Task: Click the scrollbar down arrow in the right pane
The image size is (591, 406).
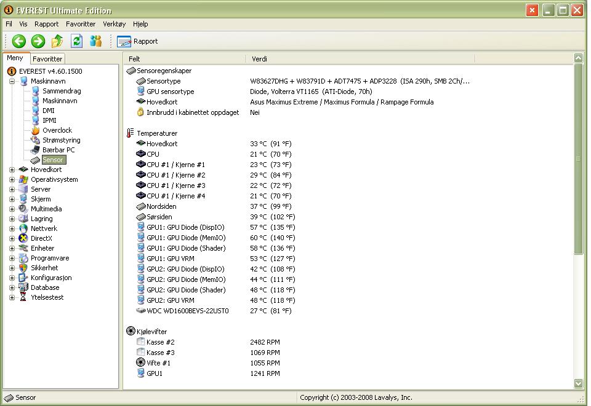Action: coord(578,383)
